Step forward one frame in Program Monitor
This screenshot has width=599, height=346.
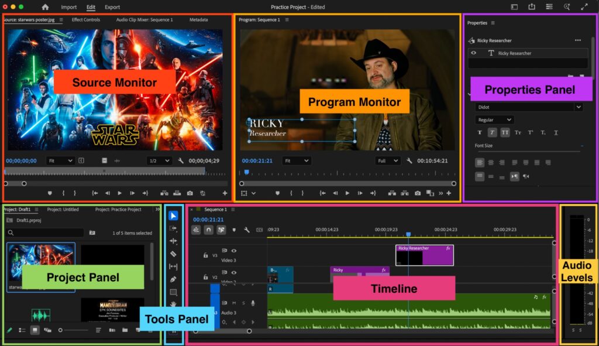[x=360, y=193]
